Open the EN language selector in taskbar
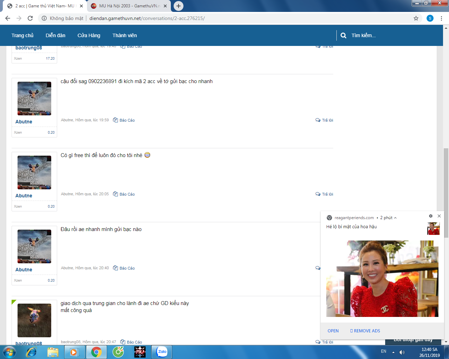The width and height of the screenshot is (449, 359). pos(383,351)
